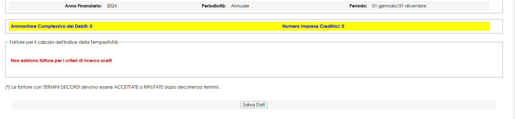This screenshot has width=515, height=119.
Task: Select the 2024 financial year value
Action: [112, 6]
